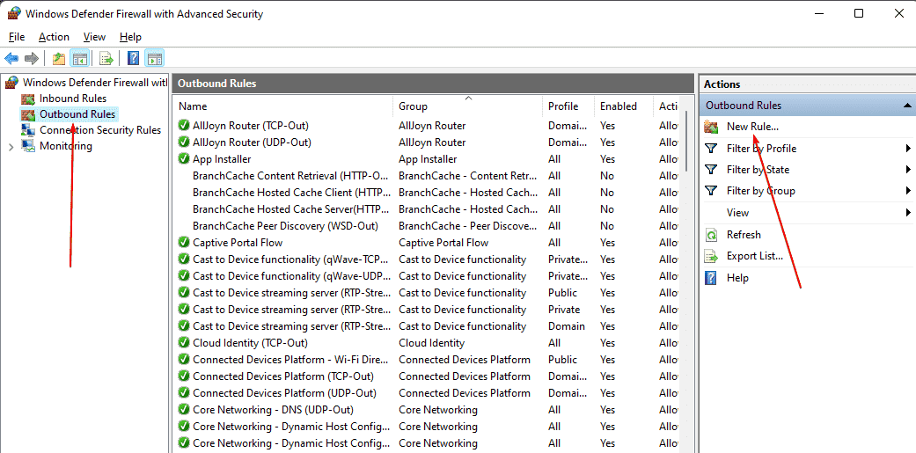Screen dimensions: 916x453
Task: Select AllJoyn Router (UDP-Out) rule
Action: (x=252, y=142)
